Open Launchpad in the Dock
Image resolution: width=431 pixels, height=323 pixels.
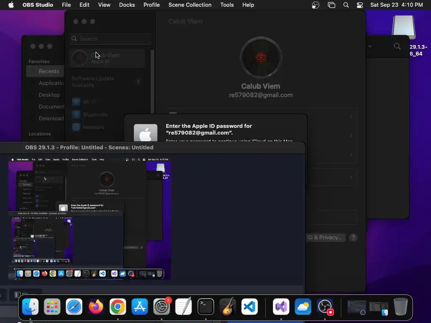[52, 307]
